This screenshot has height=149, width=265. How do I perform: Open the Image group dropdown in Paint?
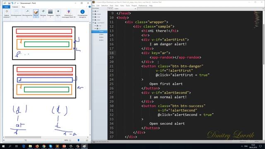point(16,14)
